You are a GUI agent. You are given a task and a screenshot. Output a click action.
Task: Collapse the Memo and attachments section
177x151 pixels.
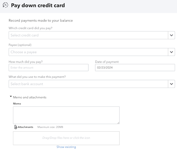point(11,96)
